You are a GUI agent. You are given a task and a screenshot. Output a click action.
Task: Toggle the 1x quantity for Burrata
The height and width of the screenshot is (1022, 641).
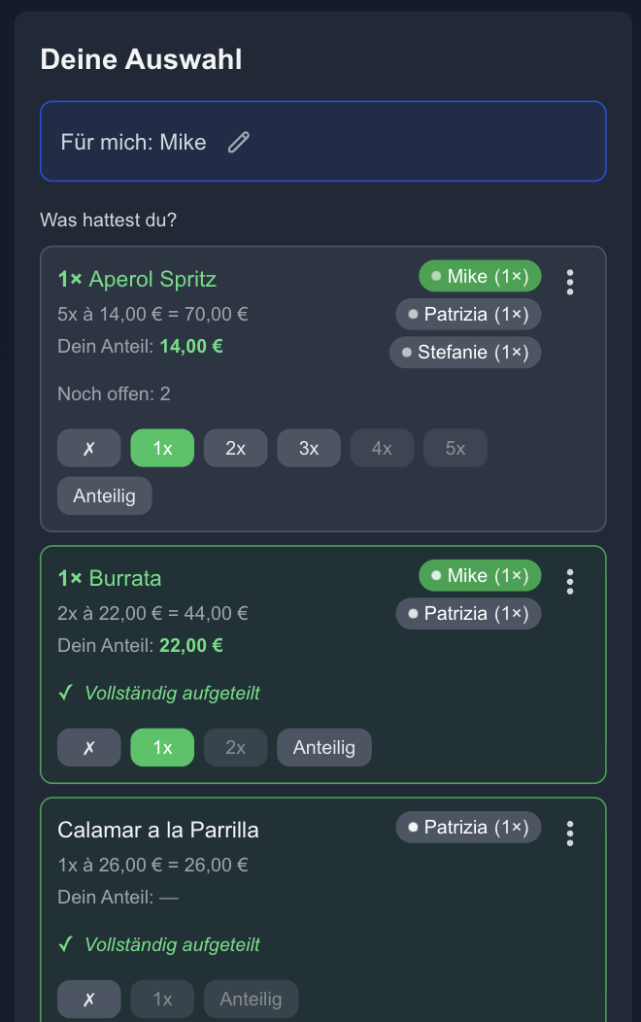[162, 747]
